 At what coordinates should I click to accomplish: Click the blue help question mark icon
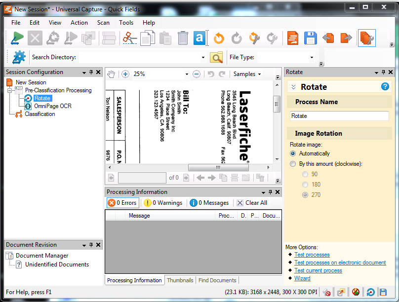[x=385, y=86]
